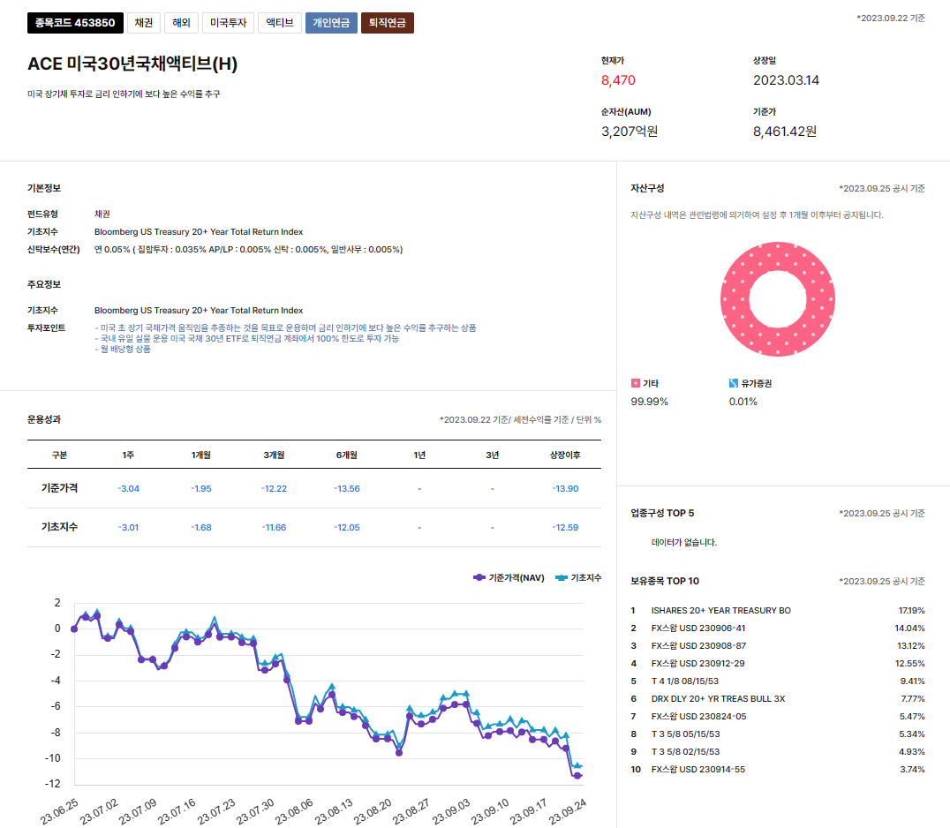Click the current price 8,470
Screen dimensions: 950x828
pos(618,80)
